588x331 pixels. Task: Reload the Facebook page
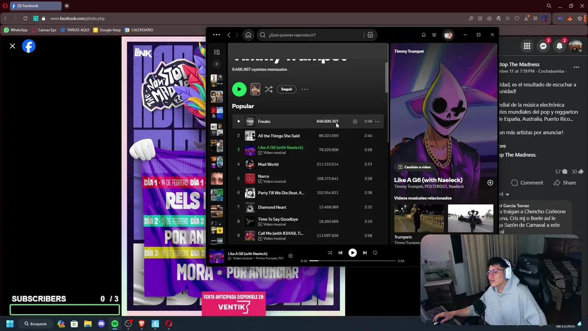[x=25, y=18]
